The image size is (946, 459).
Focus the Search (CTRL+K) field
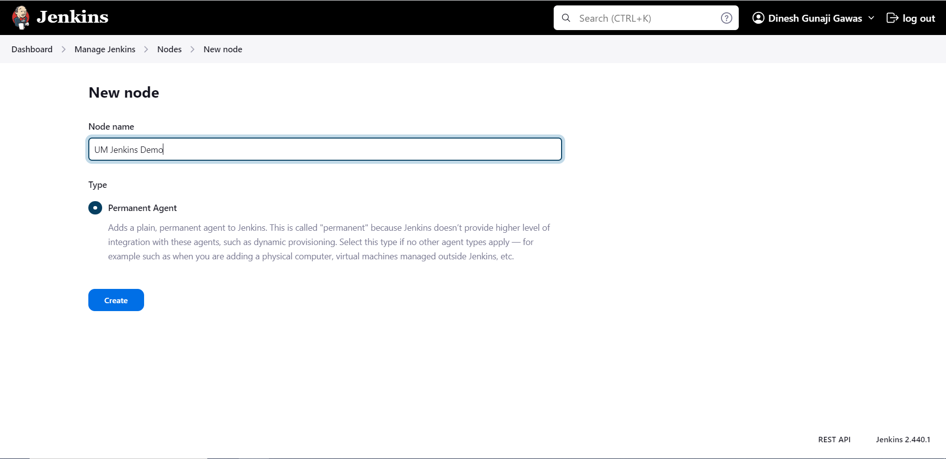pyautogui.click(x=646, y=18)
